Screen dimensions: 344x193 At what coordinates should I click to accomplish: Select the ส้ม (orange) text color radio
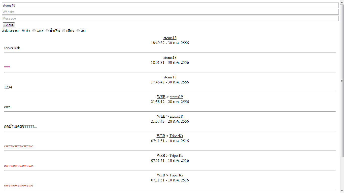(x=78, y=31)
